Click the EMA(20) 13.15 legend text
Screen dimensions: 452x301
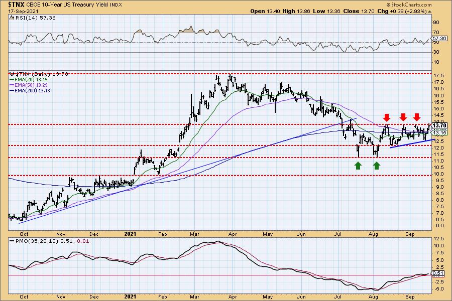[x=31, y=79]
